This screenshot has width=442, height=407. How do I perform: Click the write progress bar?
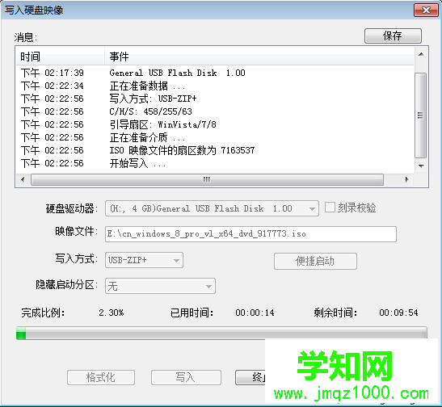coord(221,334)
